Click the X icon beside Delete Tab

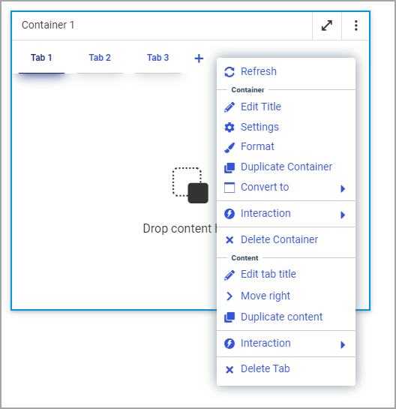click(x=229, y=370)
